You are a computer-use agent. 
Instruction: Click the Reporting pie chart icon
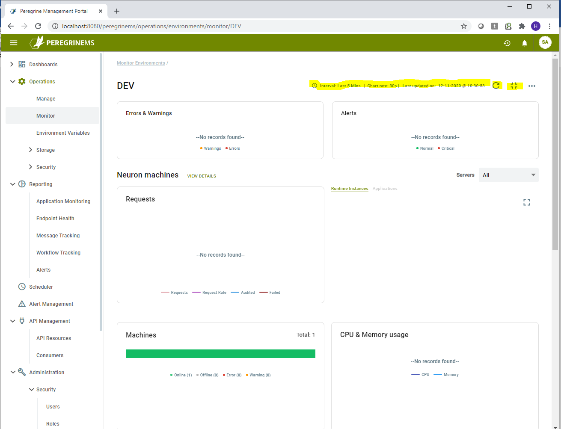tap(22, 184)
